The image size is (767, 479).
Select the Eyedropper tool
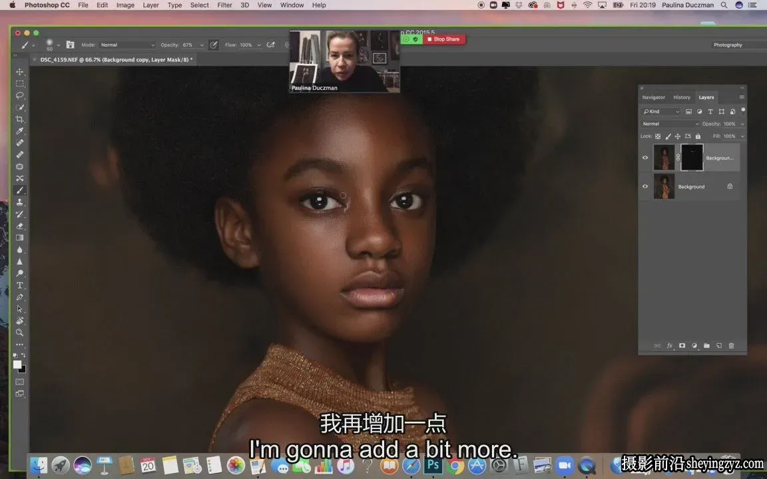tap(19, 131)
